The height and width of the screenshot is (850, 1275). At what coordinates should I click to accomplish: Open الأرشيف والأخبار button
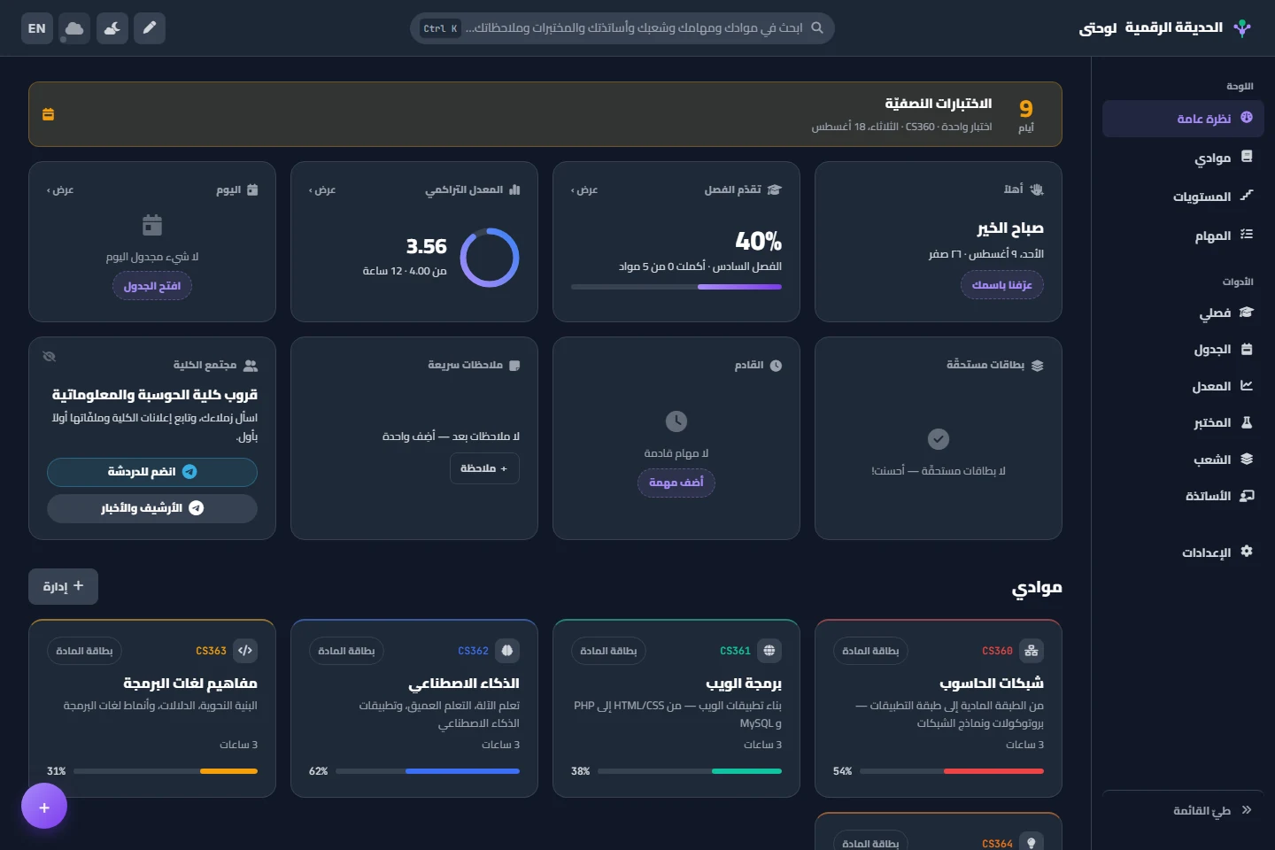pyautogui.click(x=152, y=508)
